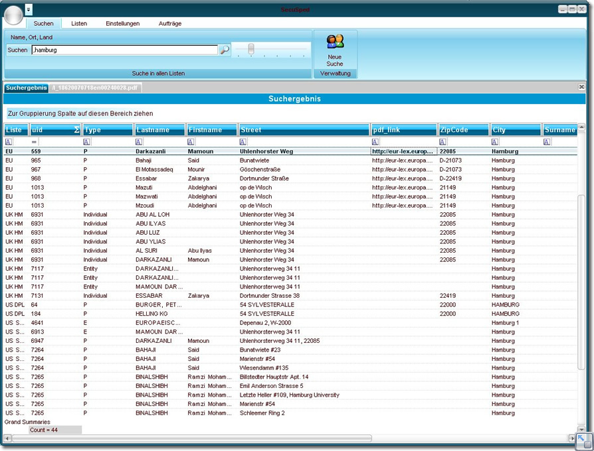Click the magnifier search icon

pos(225,50)
